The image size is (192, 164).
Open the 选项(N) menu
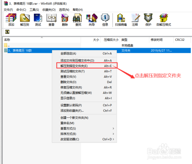pos(64,10)
